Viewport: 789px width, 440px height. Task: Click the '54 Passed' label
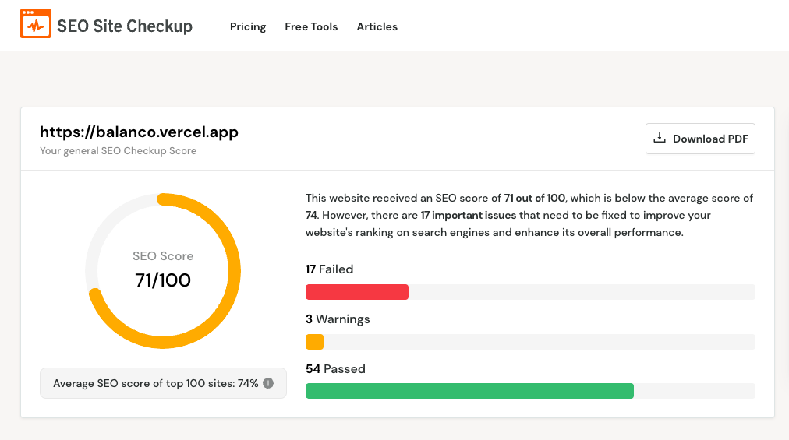(335, 369)
